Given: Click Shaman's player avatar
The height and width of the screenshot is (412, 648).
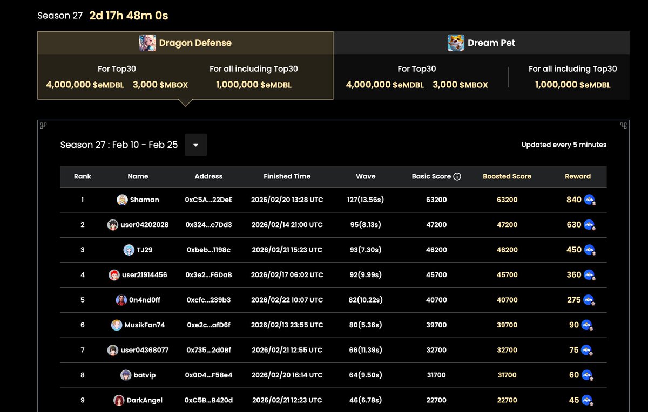Looking at the screenshot, I should pyautogui.click(x=122, y=200).
